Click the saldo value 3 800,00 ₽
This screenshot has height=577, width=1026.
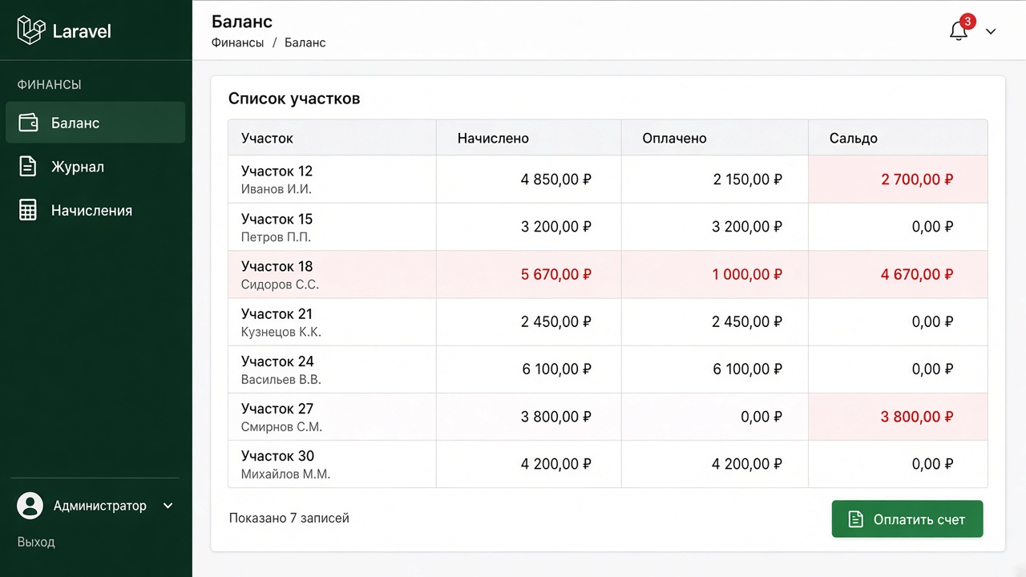[917, 417]
